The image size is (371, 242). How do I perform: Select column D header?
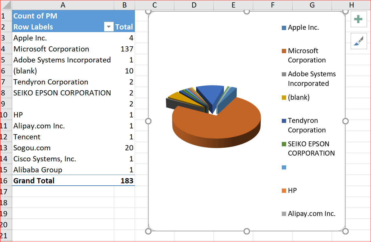pos(194,5)
